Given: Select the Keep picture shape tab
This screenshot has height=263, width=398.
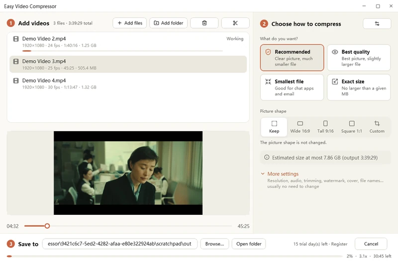Looking at the screenshot, I should click(274, 127).
